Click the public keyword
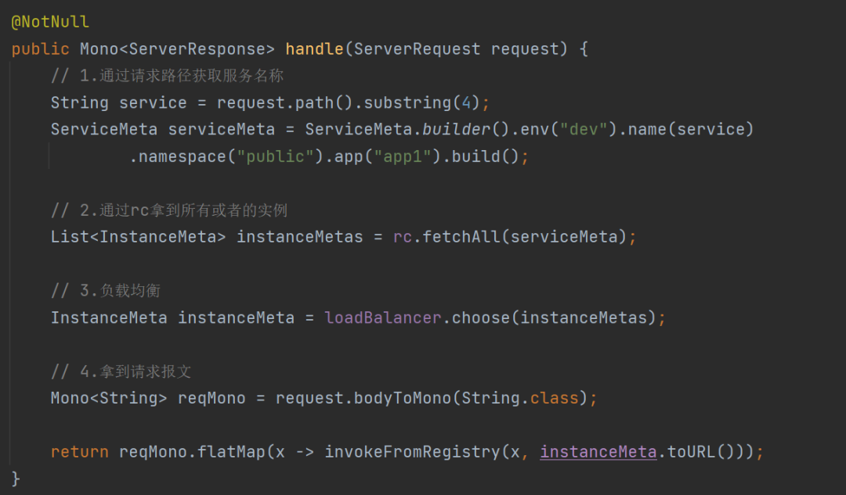Viewport: 846px width, 495px height. click(41, 49)
